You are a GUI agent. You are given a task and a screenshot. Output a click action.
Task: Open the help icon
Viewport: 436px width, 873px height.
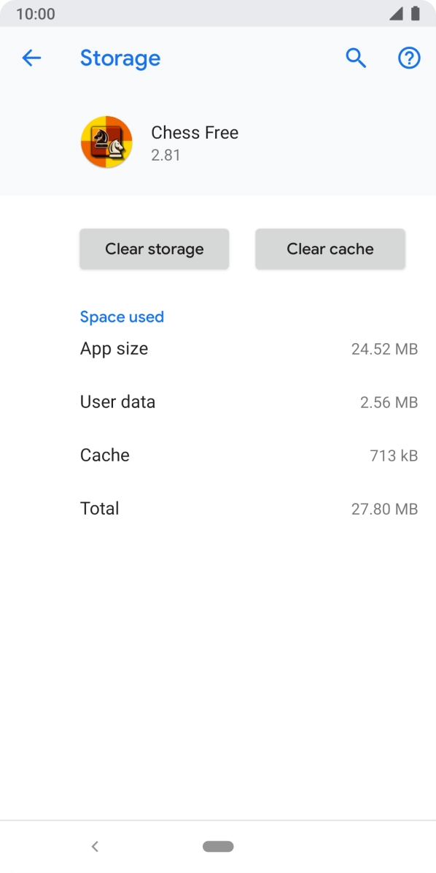pos(409,58)
